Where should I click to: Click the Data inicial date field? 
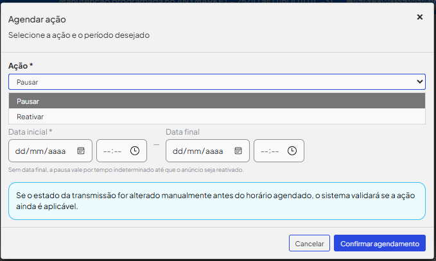[50, 151]
